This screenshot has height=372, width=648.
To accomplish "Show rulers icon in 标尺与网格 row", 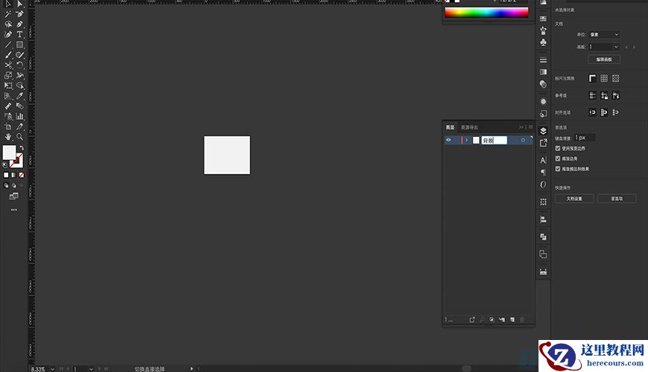I will point(593,78).
